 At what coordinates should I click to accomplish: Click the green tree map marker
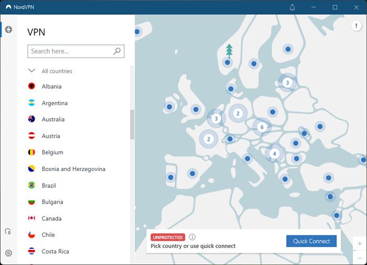coord(229,51)
